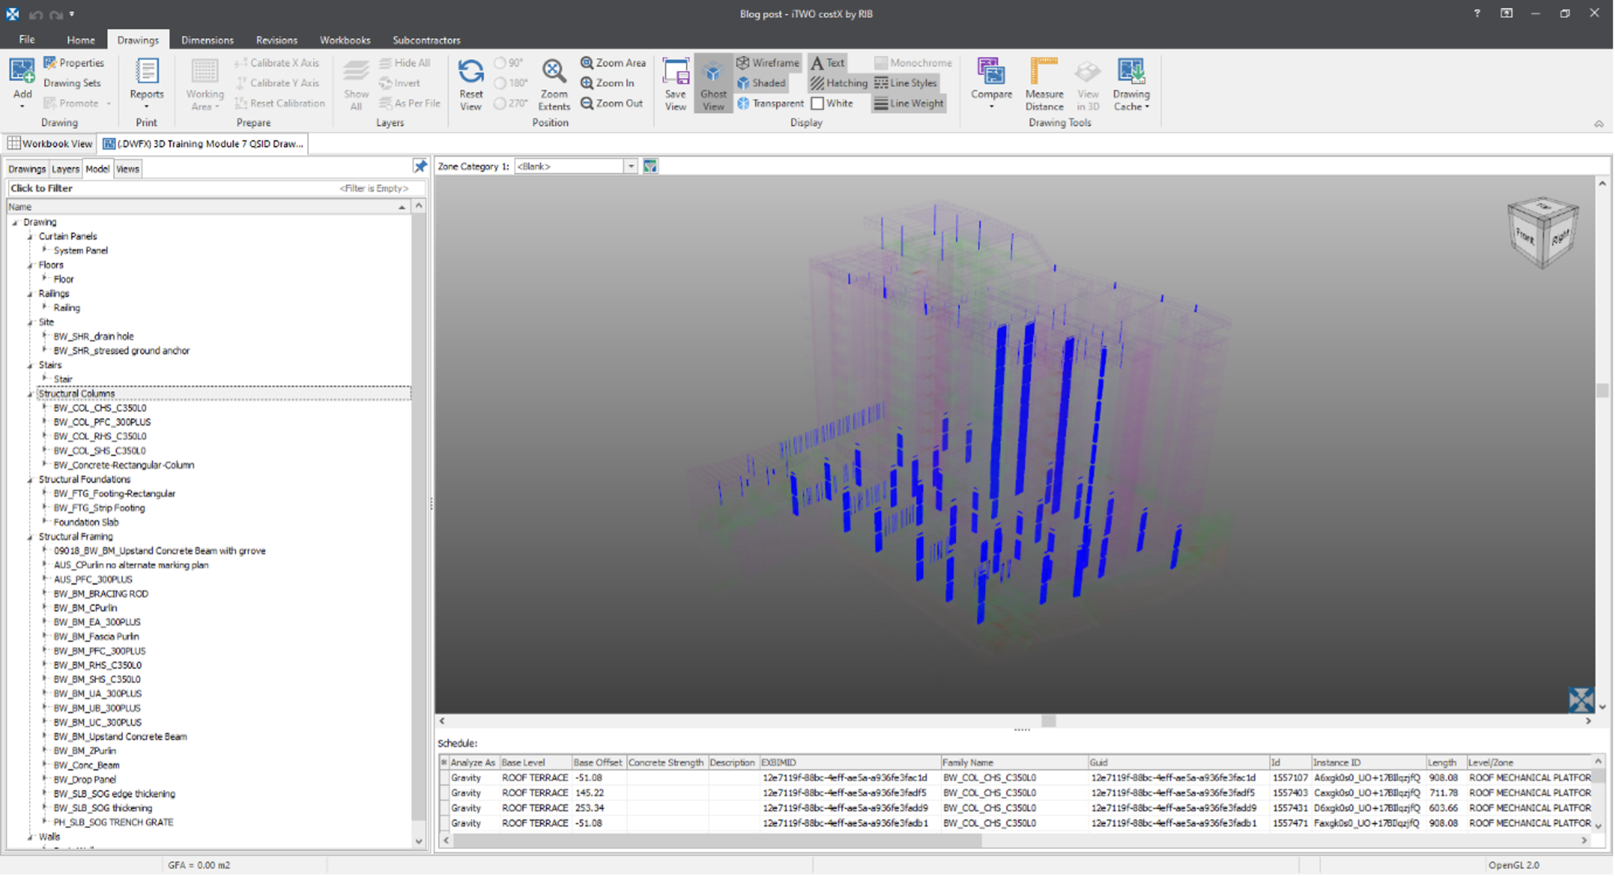Click Drawing Sets button
1615x876 pixels.
pyautogui.click(x=72, y=83)
